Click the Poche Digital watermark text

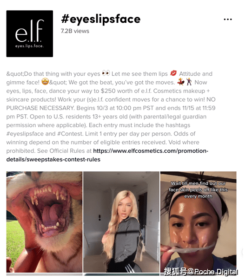click(201, 272)
